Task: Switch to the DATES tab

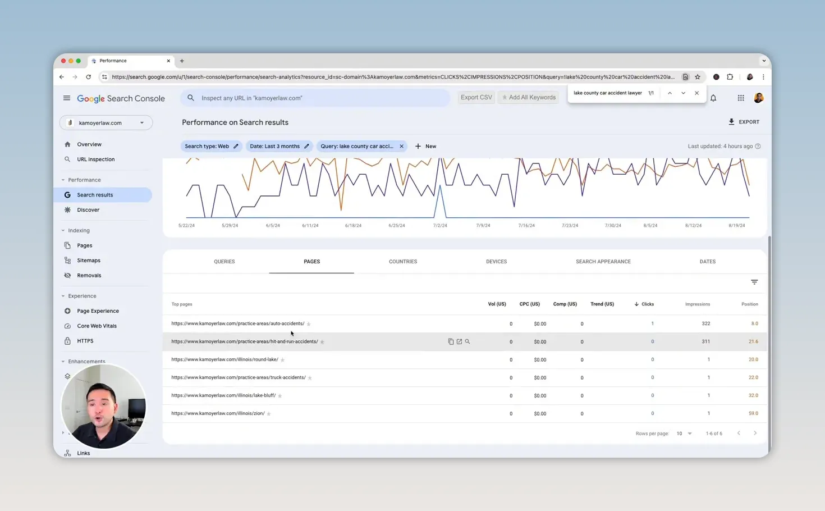Action: [x=707, y=262]
